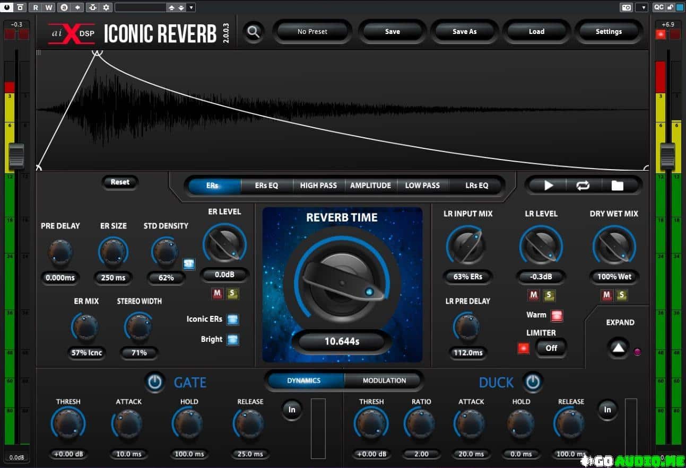This screenshot has height=468, width=686.
Task: Click the PRE DELAY 0.000ms value field
Action: [60, 278]
